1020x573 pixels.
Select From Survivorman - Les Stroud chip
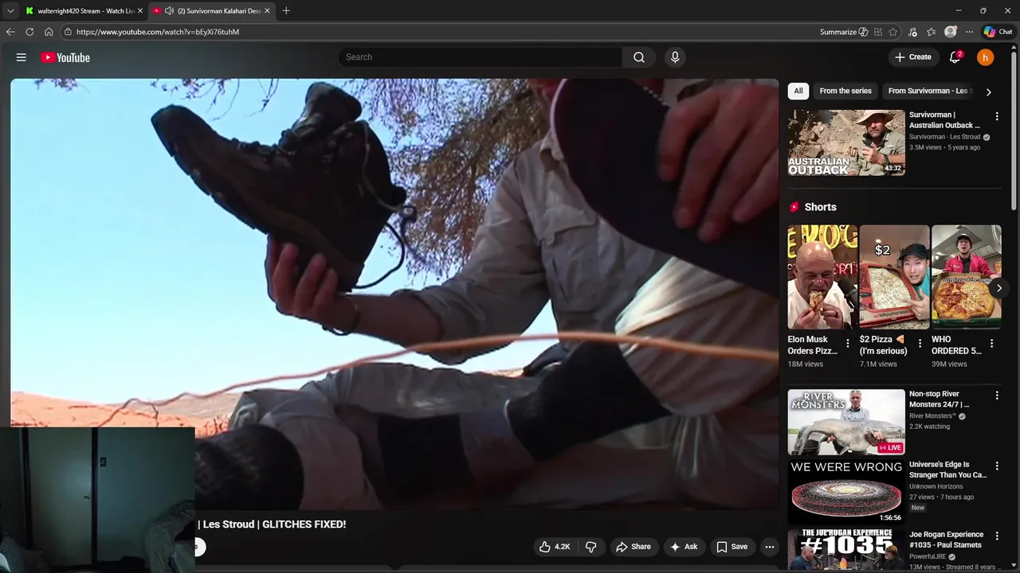click(x=930, y=91)
